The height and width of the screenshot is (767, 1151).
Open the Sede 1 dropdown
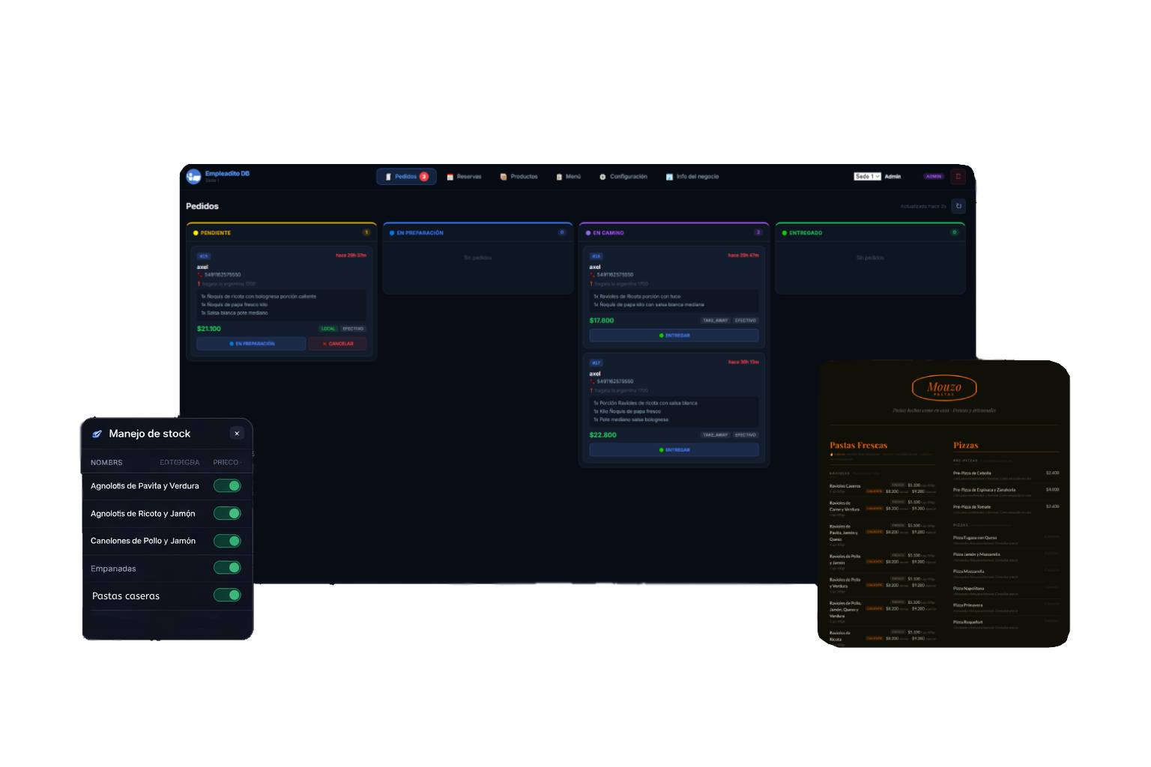867,177
